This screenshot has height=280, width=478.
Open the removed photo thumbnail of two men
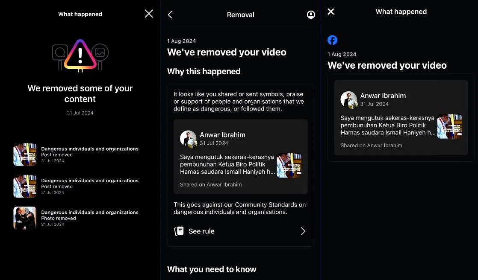(25, 218)
